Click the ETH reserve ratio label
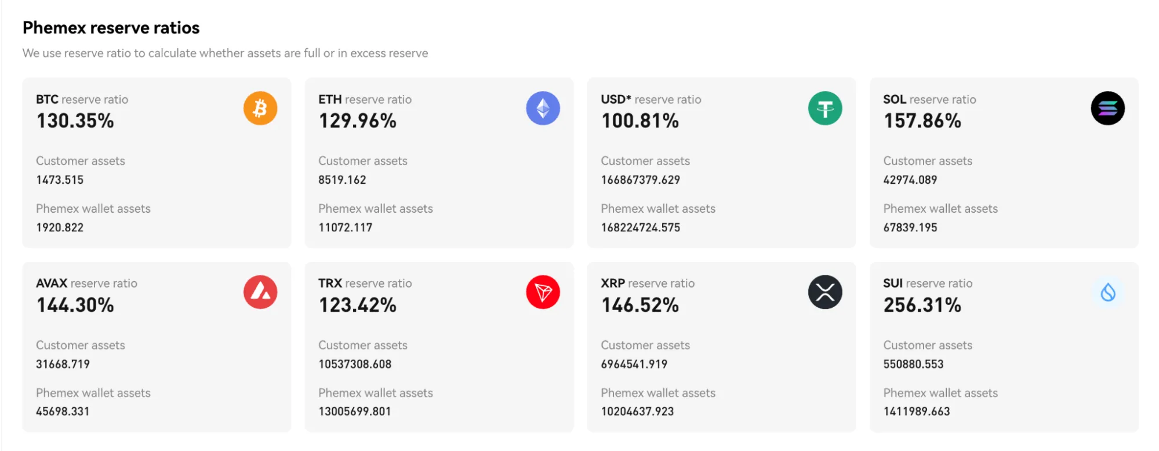The width and height of the screenshot is (1159, 451). pyautogui.click(x=365, y=99)
